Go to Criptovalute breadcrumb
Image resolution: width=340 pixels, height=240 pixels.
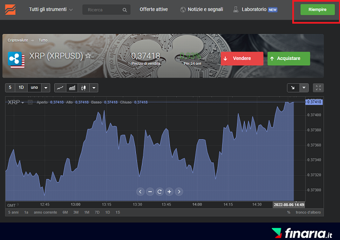pyautogui.click(x=18, y=40)
